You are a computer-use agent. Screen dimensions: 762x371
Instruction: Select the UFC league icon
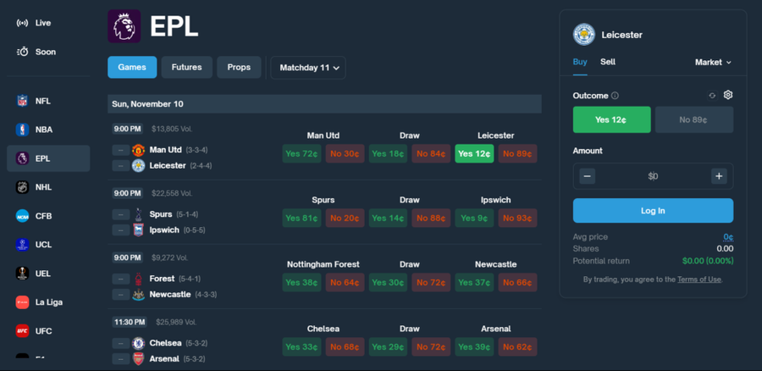[22, 330]
